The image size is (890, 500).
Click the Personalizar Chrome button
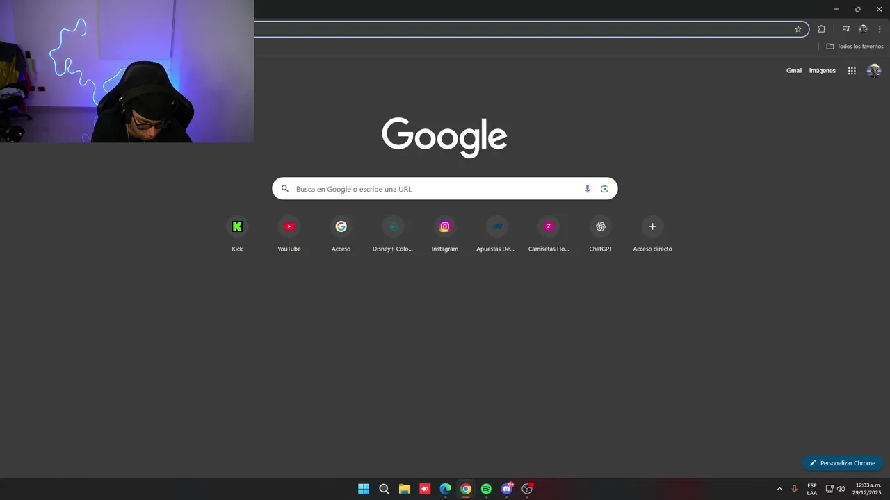click(843, 463)
